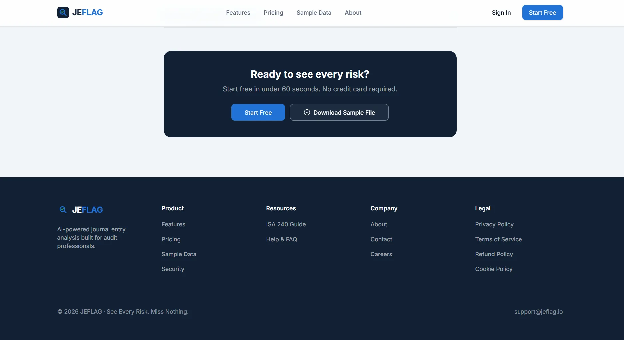
Task: Open the Terms of Service link
Action: (x=498, y=239)
